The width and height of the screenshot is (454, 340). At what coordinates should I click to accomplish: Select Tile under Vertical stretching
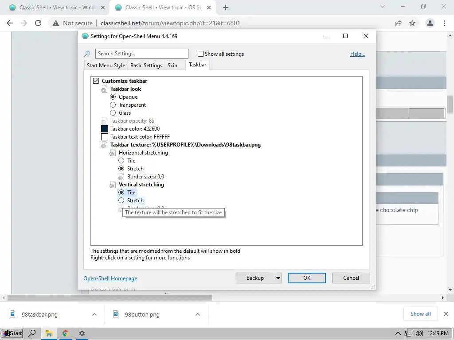(121, 193)
